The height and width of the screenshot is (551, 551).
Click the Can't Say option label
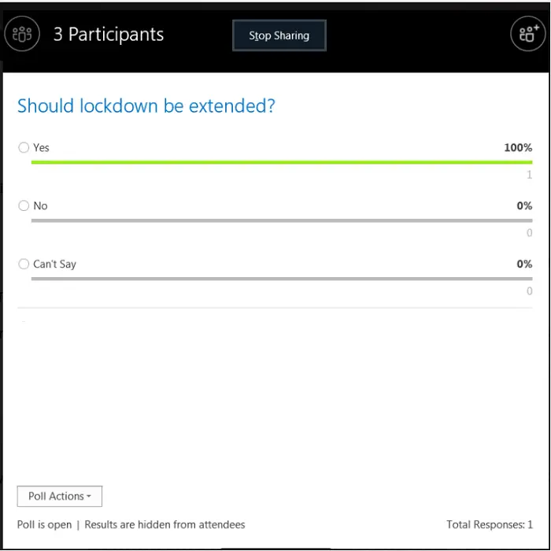tap(54, 264)
